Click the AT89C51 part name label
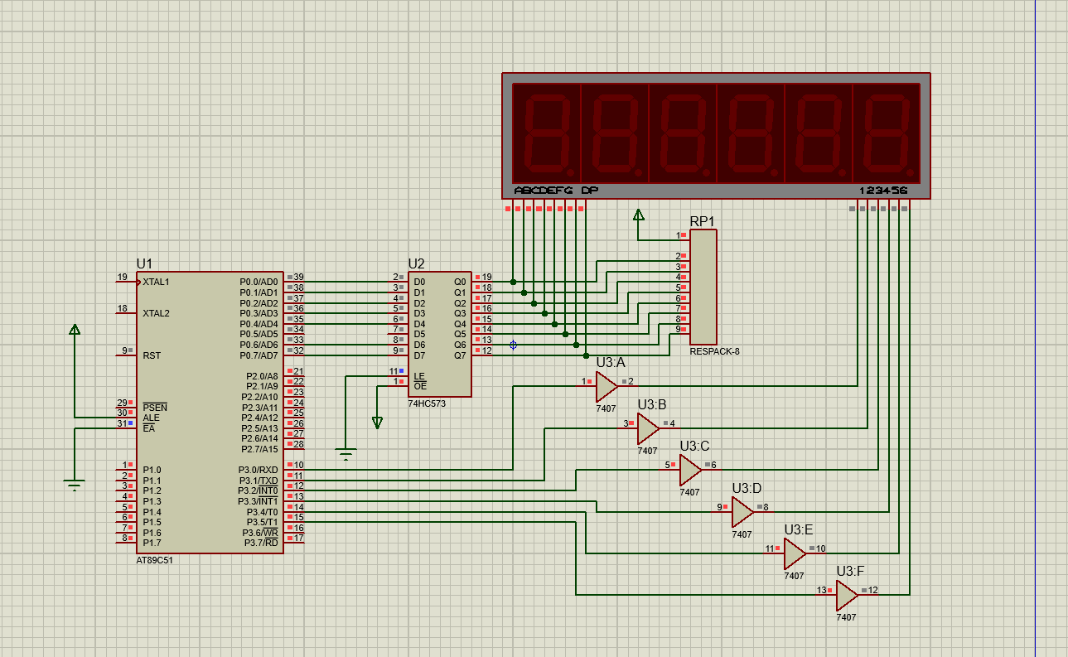The height and width of the screenshot is (657, 1068). tap(155, 560)
